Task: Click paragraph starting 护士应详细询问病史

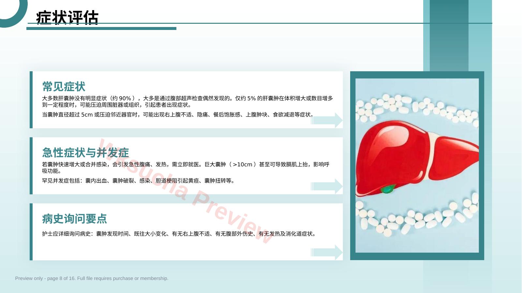Action: [x=179, y=234]
